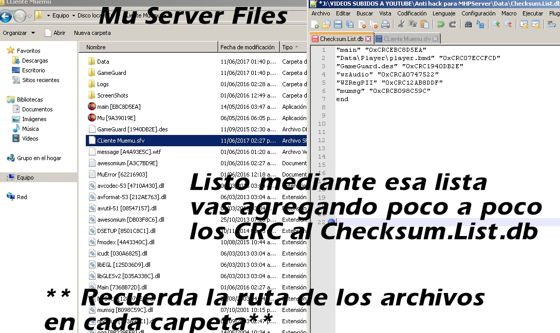Switch to the CLiente Muemu.sfv tab
The width and height of the screenshot is (560, 333).
(407, 38)
